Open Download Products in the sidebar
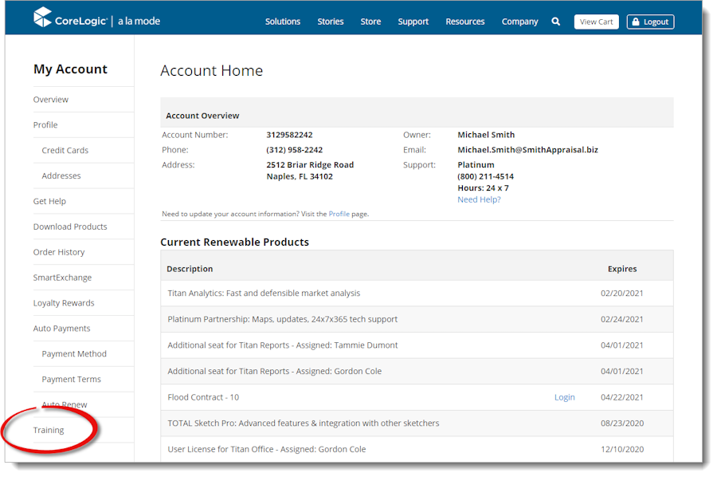The height and width of the screenshot is (477, 717). pos(70,227)
